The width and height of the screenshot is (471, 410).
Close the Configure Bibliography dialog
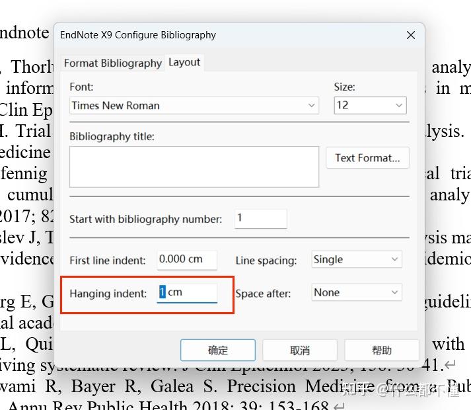pos(411,35)
